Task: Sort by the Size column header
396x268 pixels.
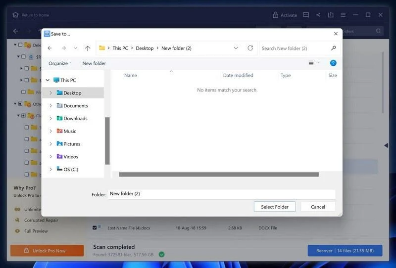Action: (x=332, y=75)
